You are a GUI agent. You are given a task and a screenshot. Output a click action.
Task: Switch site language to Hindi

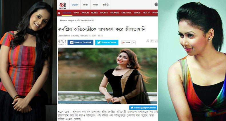85,5
